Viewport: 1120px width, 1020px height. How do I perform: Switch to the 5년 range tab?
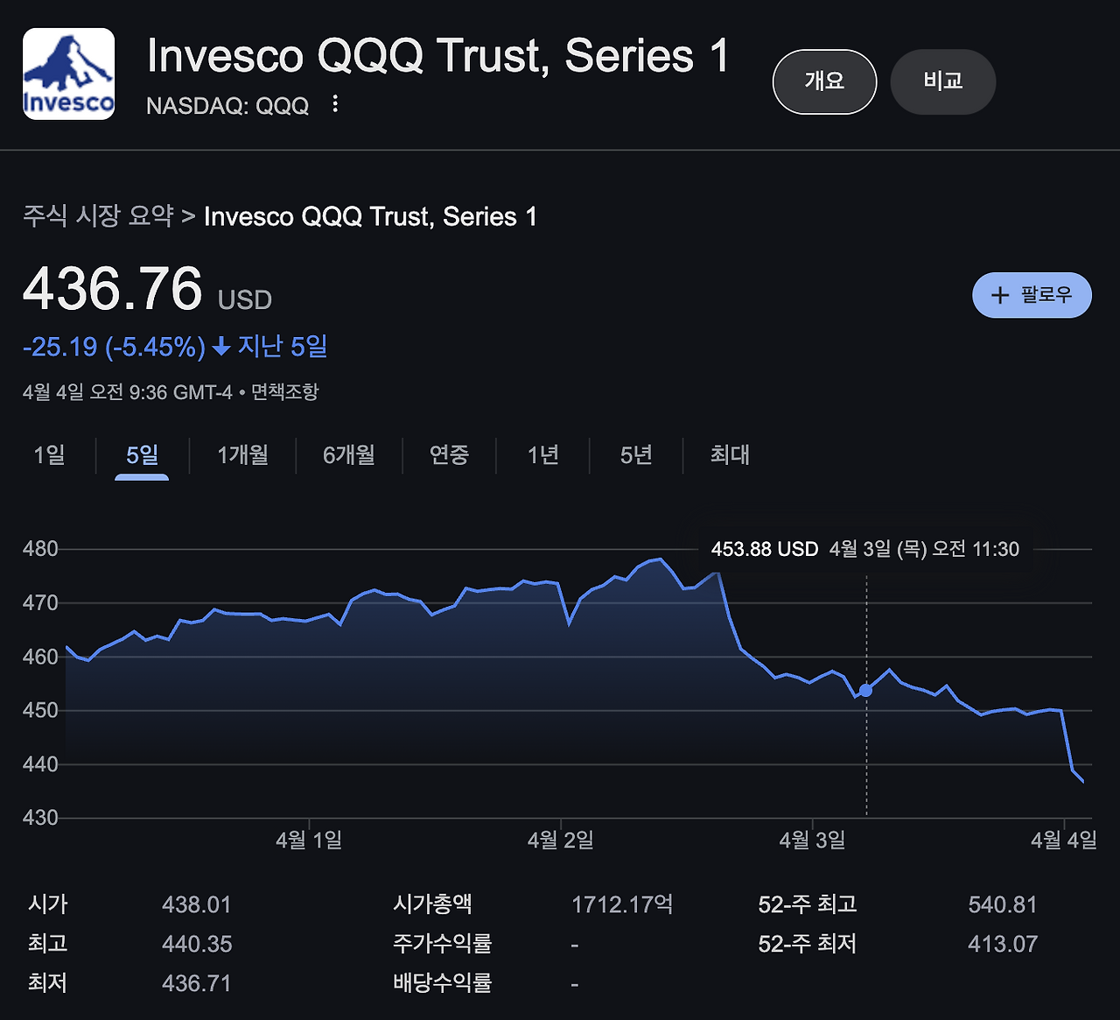click(x=636, y=455)
